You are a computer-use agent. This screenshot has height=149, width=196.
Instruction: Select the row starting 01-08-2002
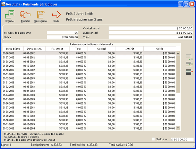[x=89, y=62]
